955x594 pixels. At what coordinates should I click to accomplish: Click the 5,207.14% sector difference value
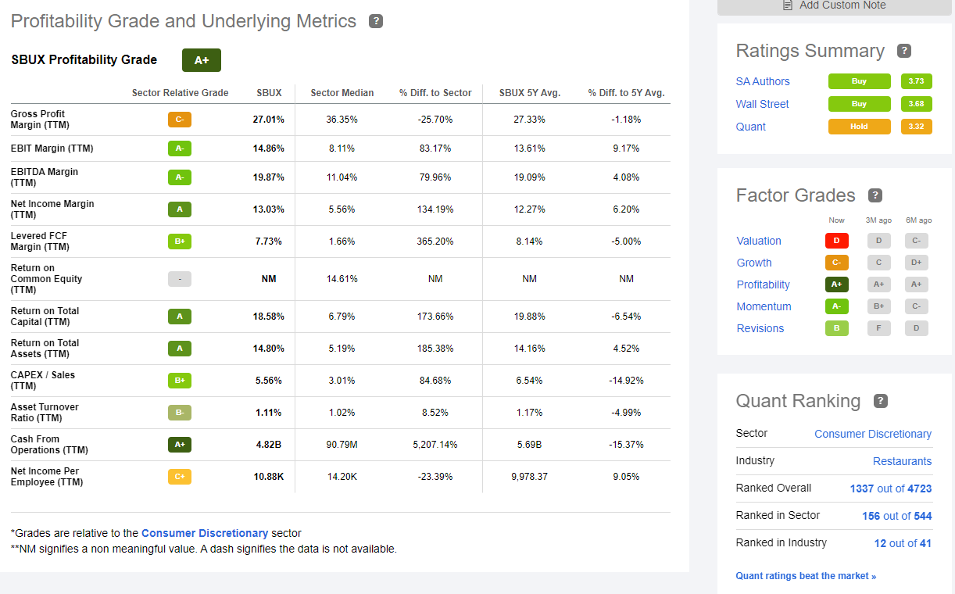[x=435, y=445]
